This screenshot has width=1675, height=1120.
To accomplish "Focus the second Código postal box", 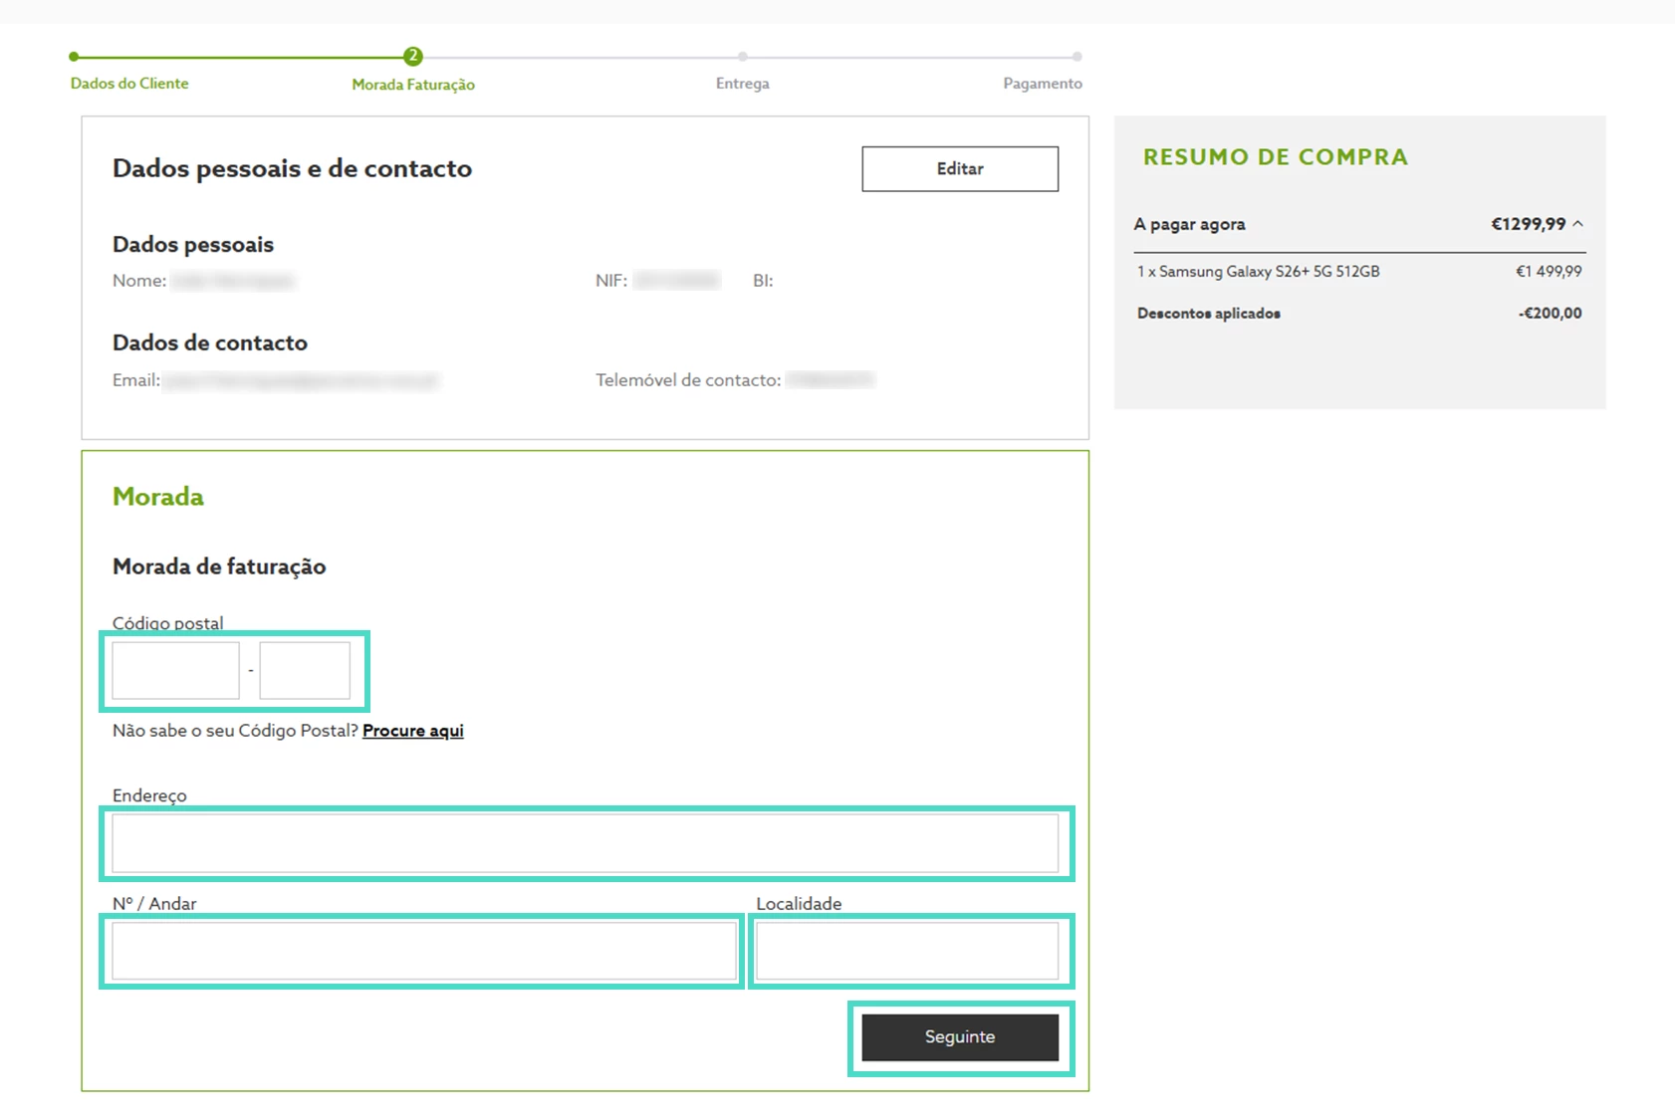I will (x=305, y=670).
